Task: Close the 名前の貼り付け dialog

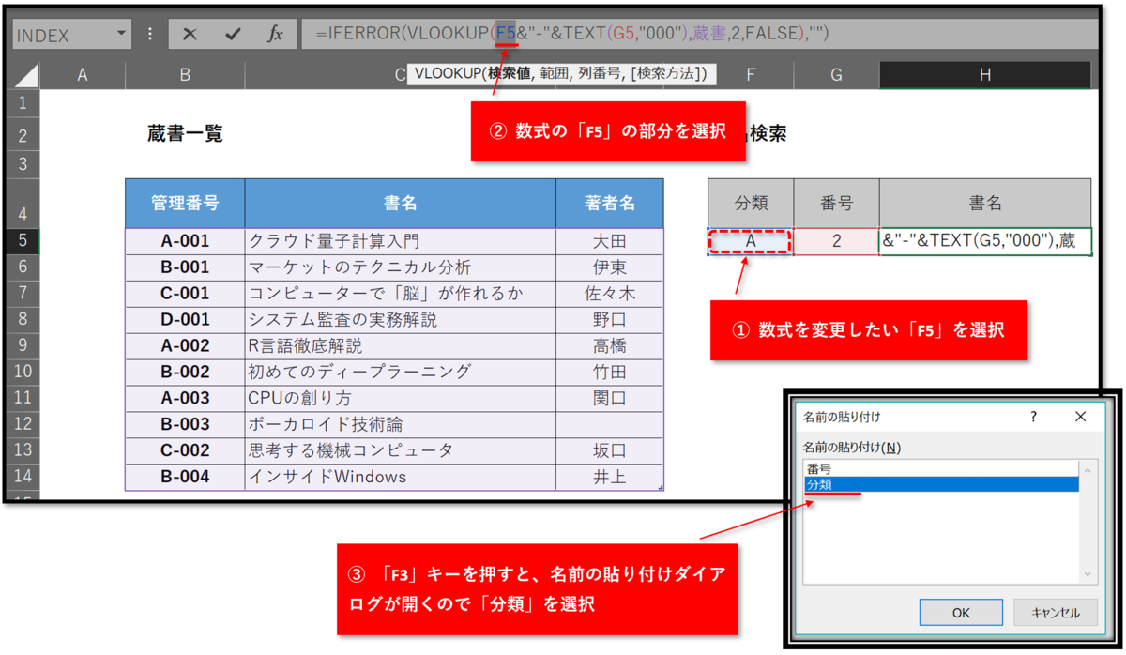Action: tap(1080, 417)
